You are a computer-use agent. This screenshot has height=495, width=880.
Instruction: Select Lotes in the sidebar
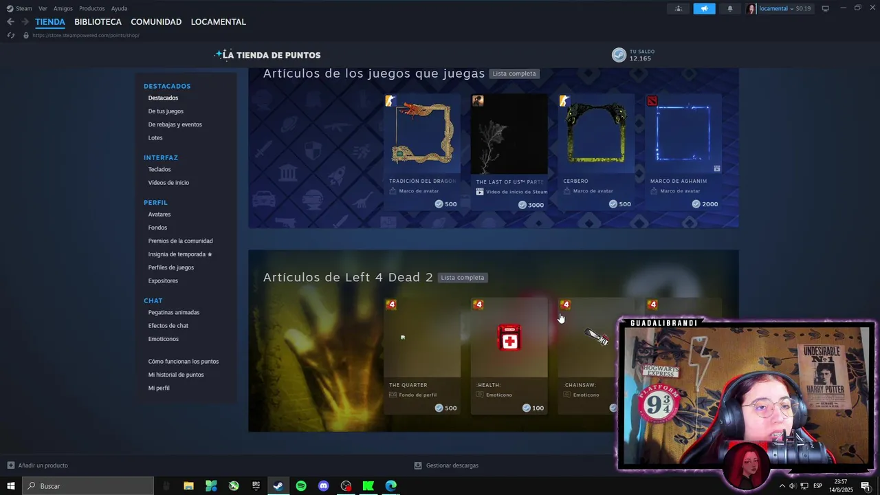tap(155, 137)
